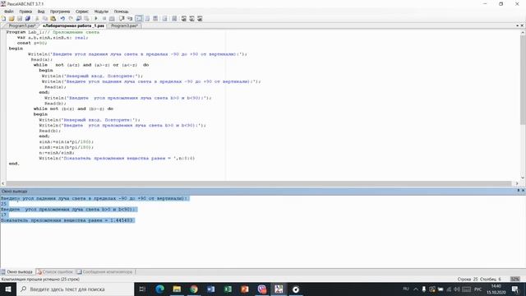Open File Explorer from the taskbar
This screenshot has width=526, height=296.
pyautogui.click(x=177, y=289)
